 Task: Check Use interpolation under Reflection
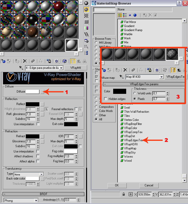pos(38,124)
